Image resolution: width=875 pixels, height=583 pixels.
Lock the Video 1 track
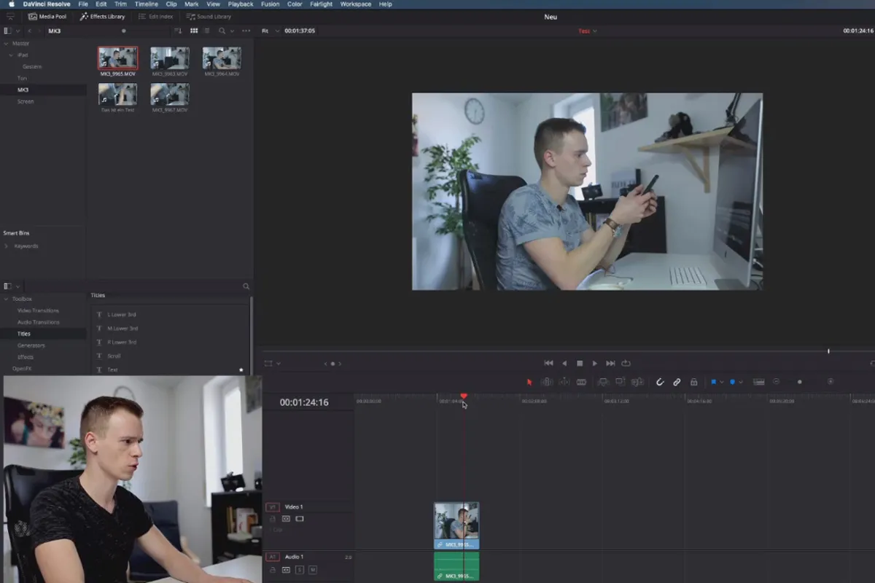[x=273, y=519]
